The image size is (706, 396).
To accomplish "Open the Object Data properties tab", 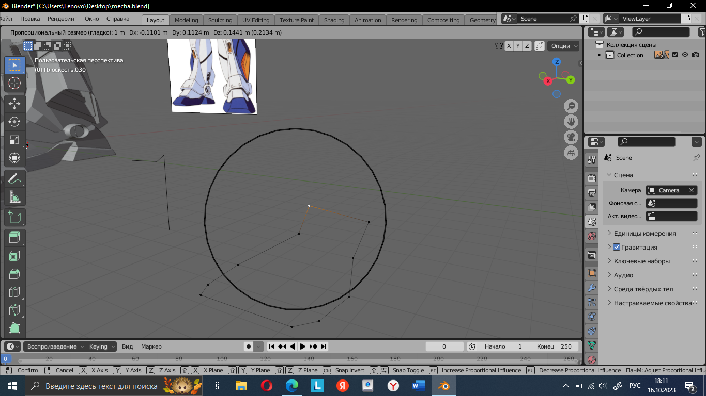I will (x=592, y=345).
